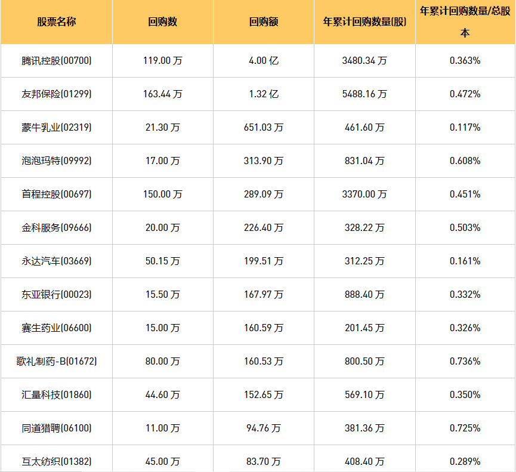Select the 汇量科技(01860) stock name
Image resolution: width=516 pixels, height=472 pixels.
tap(56, 395)
